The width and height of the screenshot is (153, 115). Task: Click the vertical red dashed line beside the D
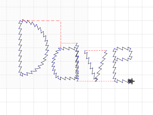(x=61, y=34)
